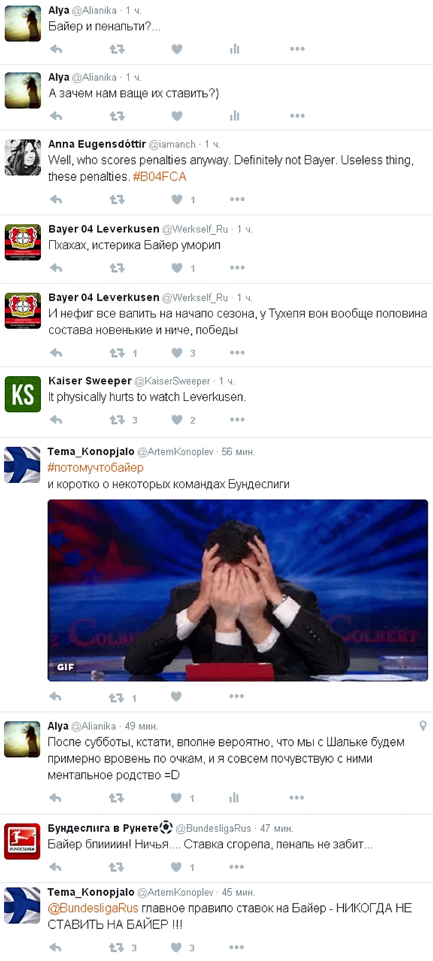
Task: Open more options on Бундеслига в Рунете tweet
Action: 237,867
